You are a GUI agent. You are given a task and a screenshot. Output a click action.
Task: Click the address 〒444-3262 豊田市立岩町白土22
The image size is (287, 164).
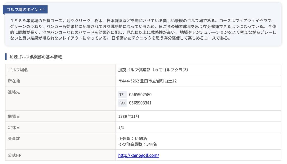[147, 81]
